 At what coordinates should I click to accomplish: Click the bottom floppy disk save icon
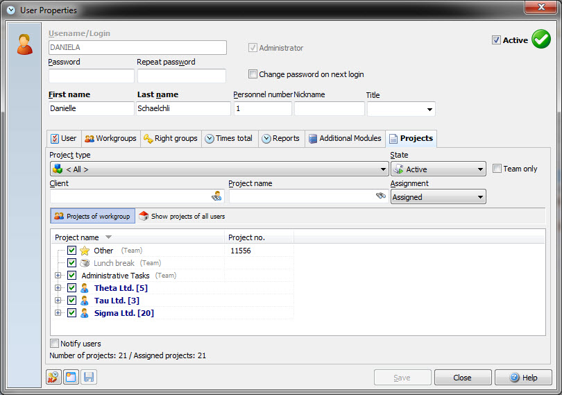coord(89,377)
